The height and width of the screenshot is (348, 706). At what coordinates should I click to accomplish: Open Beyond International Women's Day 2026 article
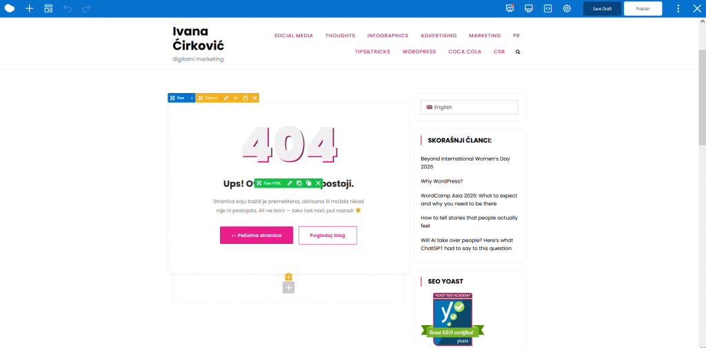(465, 163)
